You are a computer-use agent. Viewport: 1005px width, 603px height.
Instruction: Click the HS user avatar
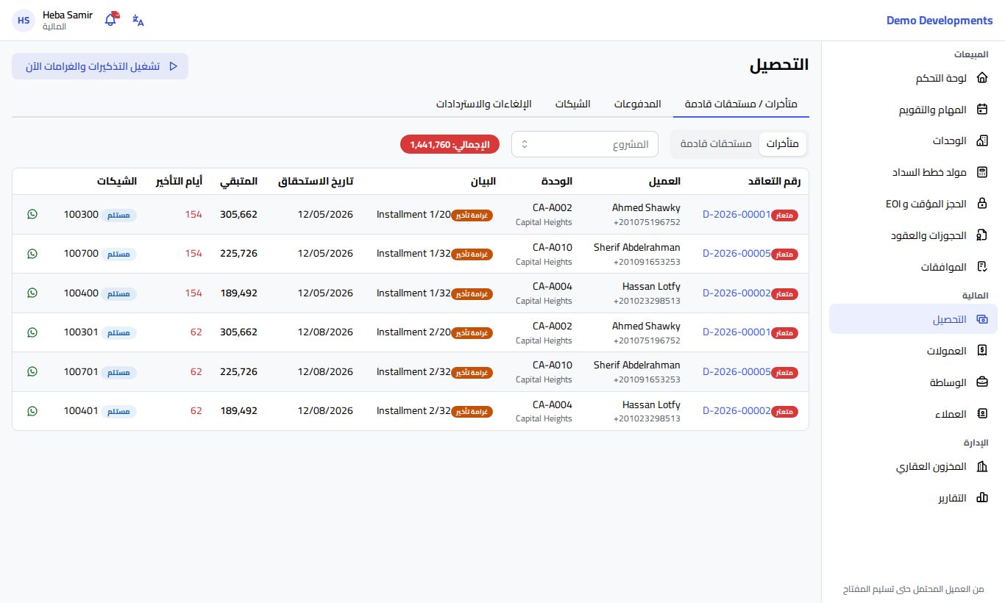click(x=24, y=21)
